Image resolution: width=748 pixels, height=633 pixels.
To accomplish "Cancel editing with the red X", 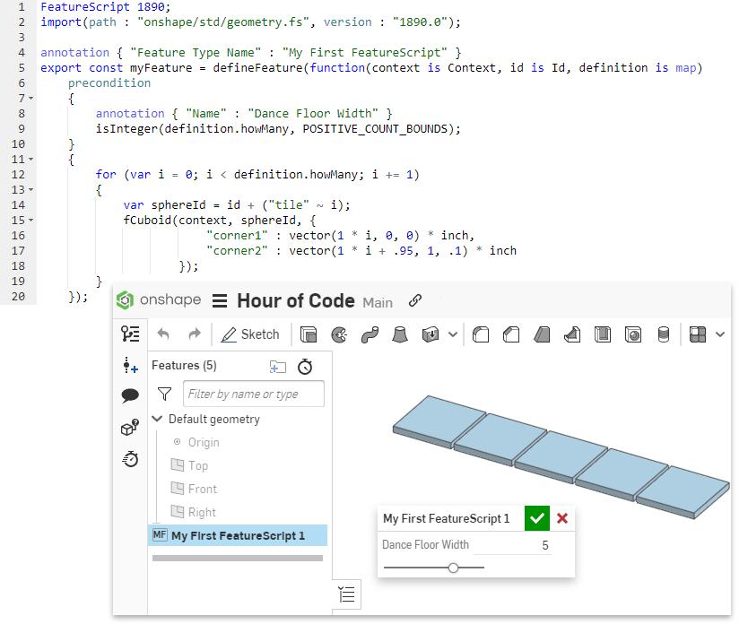I will (562, 518).
